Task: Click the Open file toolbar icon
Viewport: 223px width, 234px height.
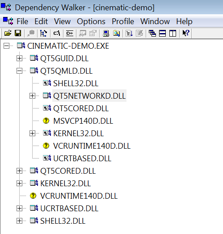Action: point(8,33)
